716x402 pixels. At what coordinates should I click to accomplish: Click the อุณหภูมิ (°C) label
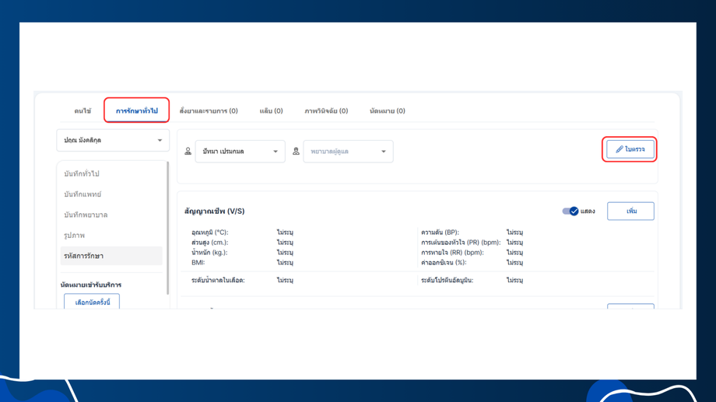(209, 232)
